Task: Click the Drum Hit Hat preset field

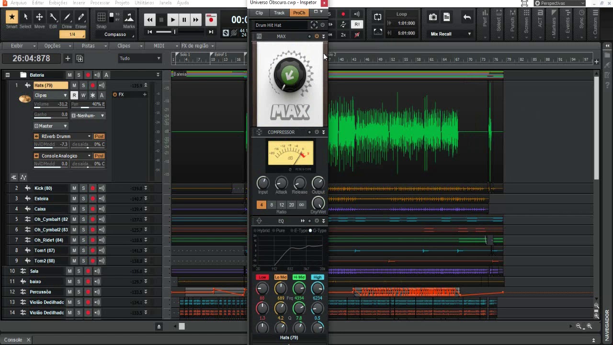Action: pyautogui.click(x=281, y=25)
